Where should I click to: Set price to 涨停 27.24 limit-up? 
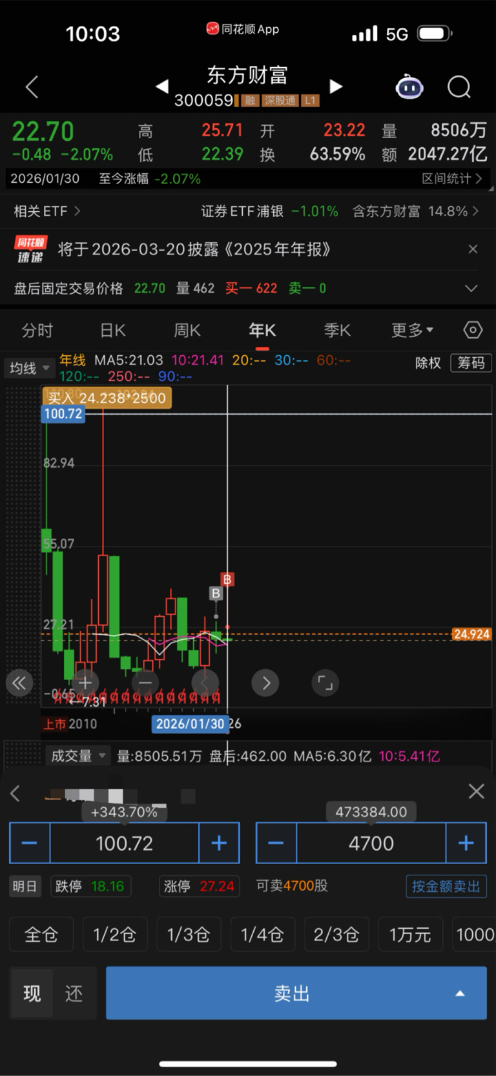(200, 886)
